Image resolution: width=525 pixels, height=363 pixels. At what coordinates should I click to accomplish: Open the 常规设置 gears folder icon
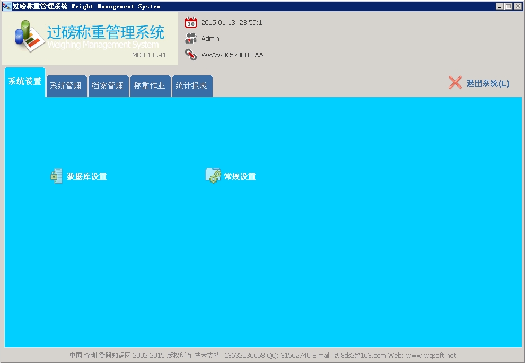pyautogui.click(x=213, y=176)
